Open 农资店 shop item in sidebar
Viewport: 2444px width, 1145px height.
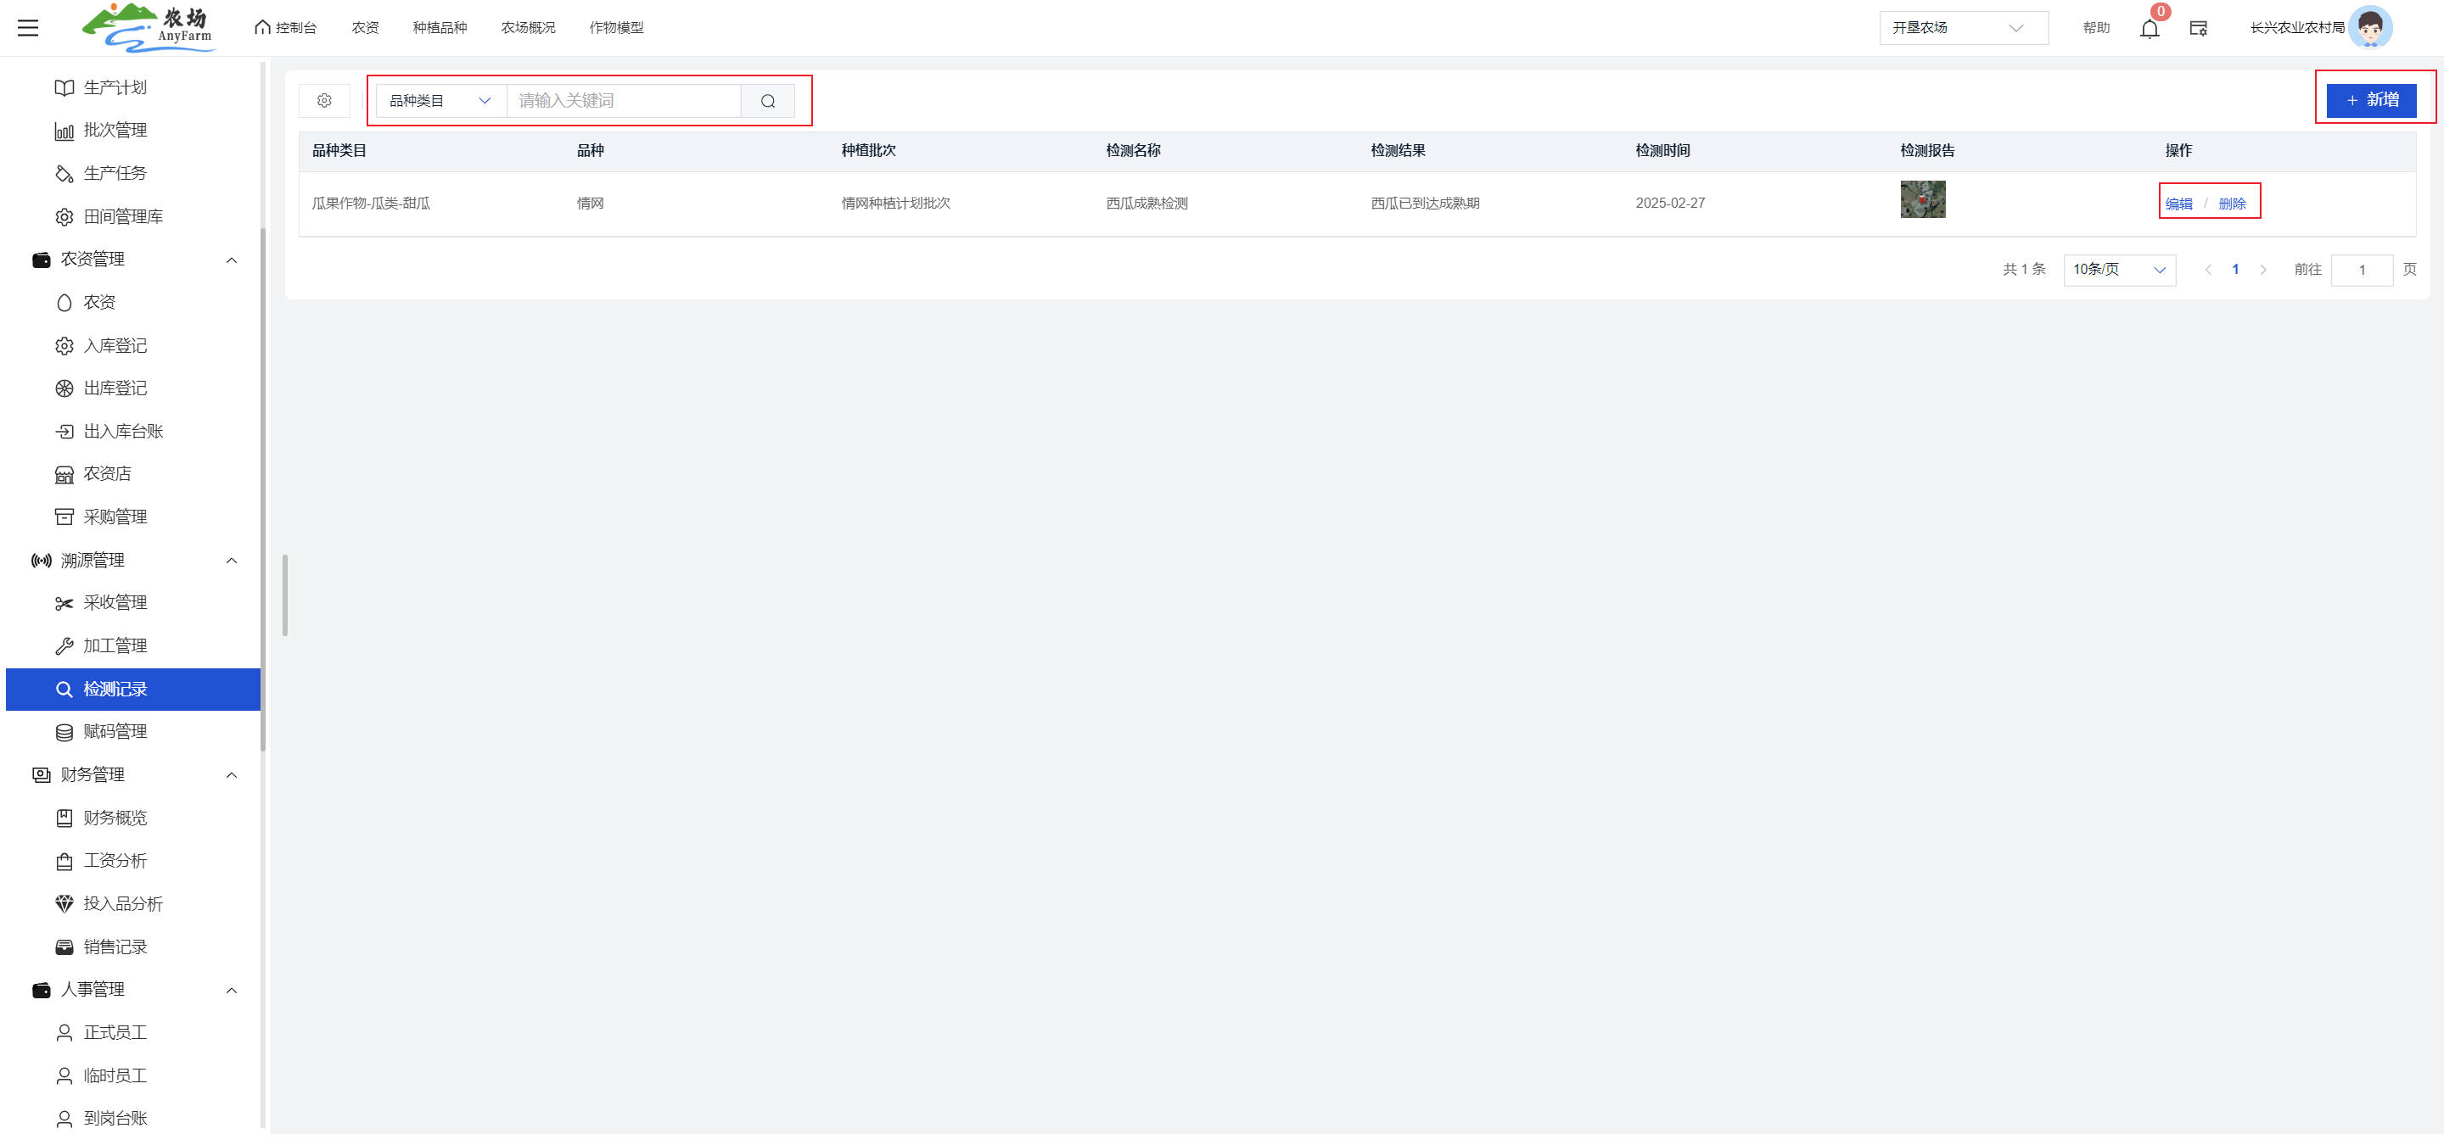pos(106,474)
